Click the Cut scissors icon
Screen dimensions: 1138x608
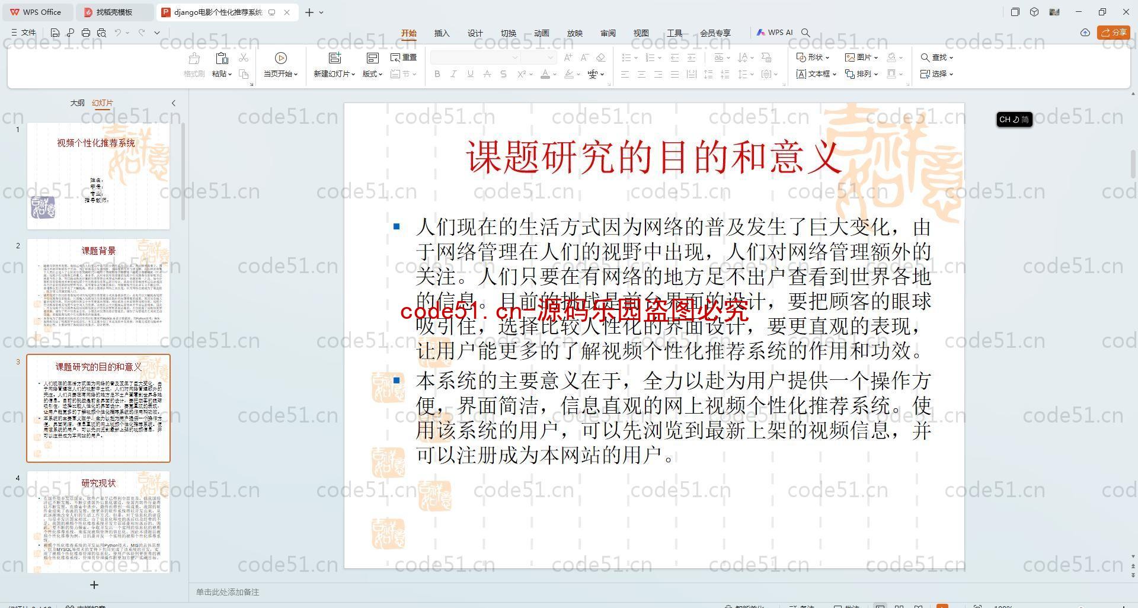point(244,57)
